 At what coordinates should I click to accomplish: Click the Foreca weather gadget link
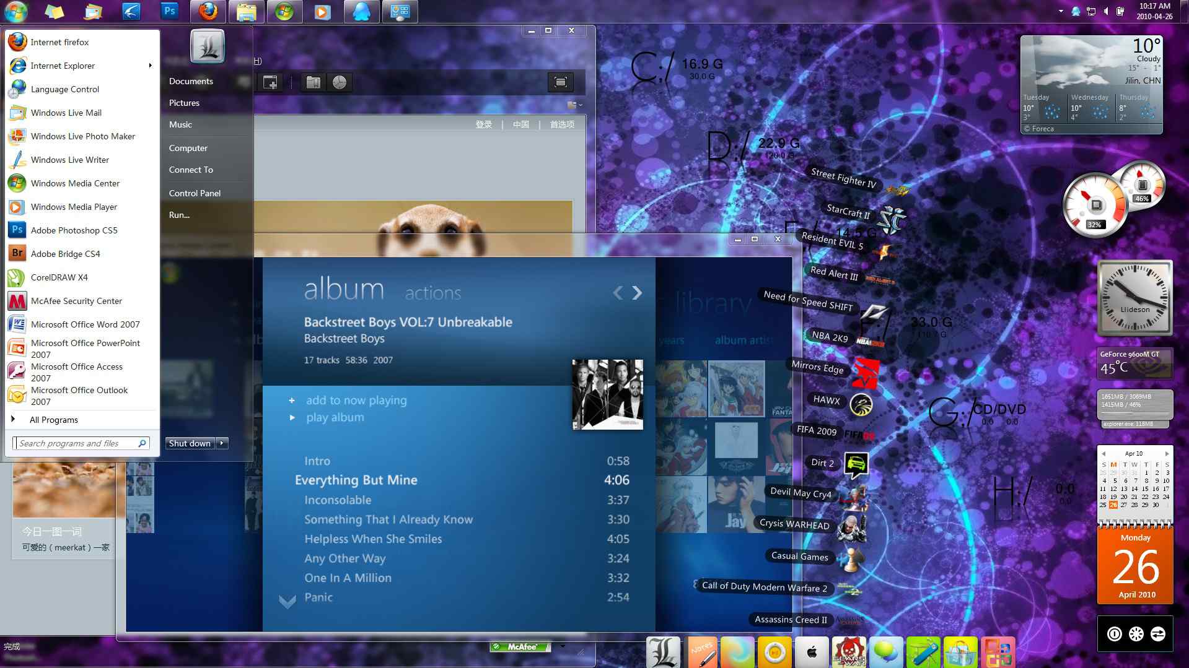point(1039,129)
